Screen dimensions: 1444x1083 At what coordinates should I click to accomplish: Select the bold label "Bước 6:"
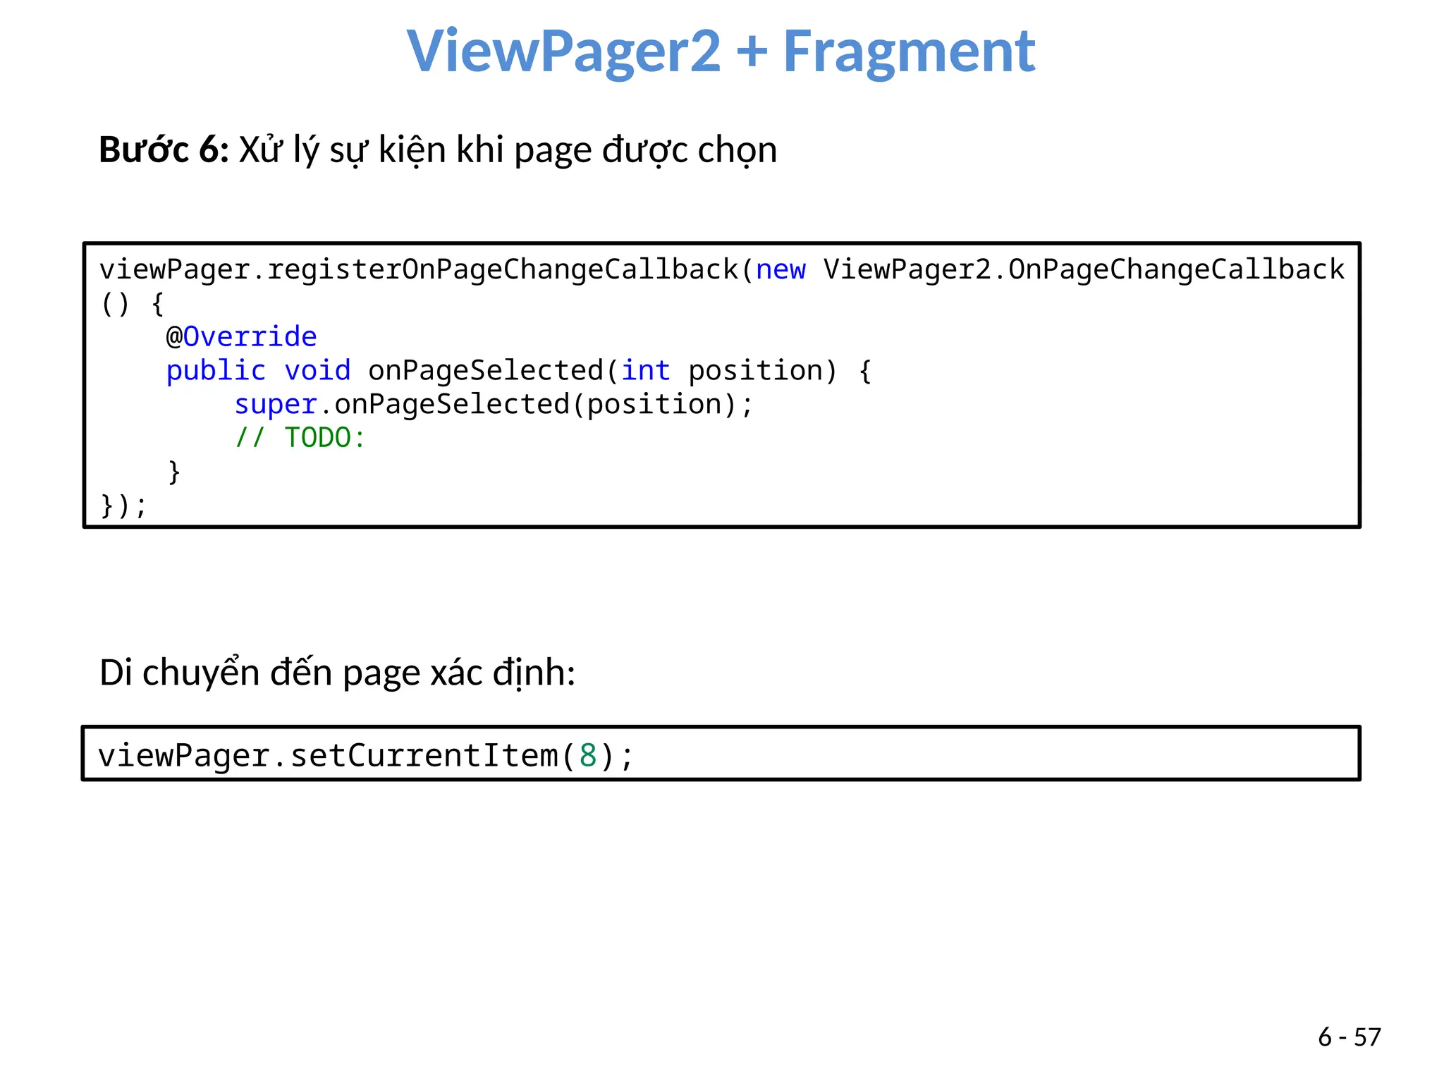[x=164, y=149]
